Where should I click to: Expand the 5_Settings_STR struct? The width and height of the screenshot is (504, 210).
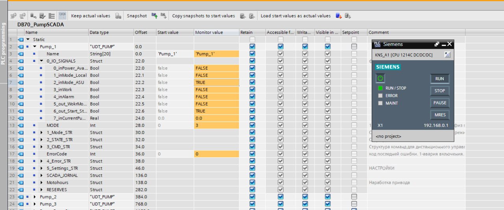[42, 168]
